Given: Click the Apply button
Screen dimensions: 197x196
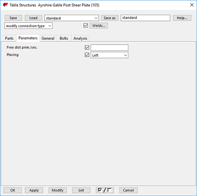Looking at the screenshot, I should [34, 190].
